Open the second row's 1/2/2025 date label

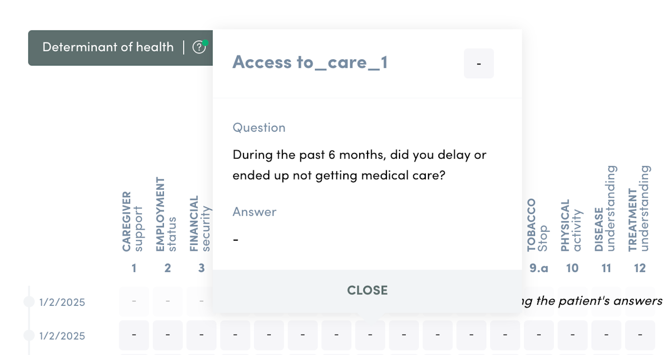tap(62, 336)
